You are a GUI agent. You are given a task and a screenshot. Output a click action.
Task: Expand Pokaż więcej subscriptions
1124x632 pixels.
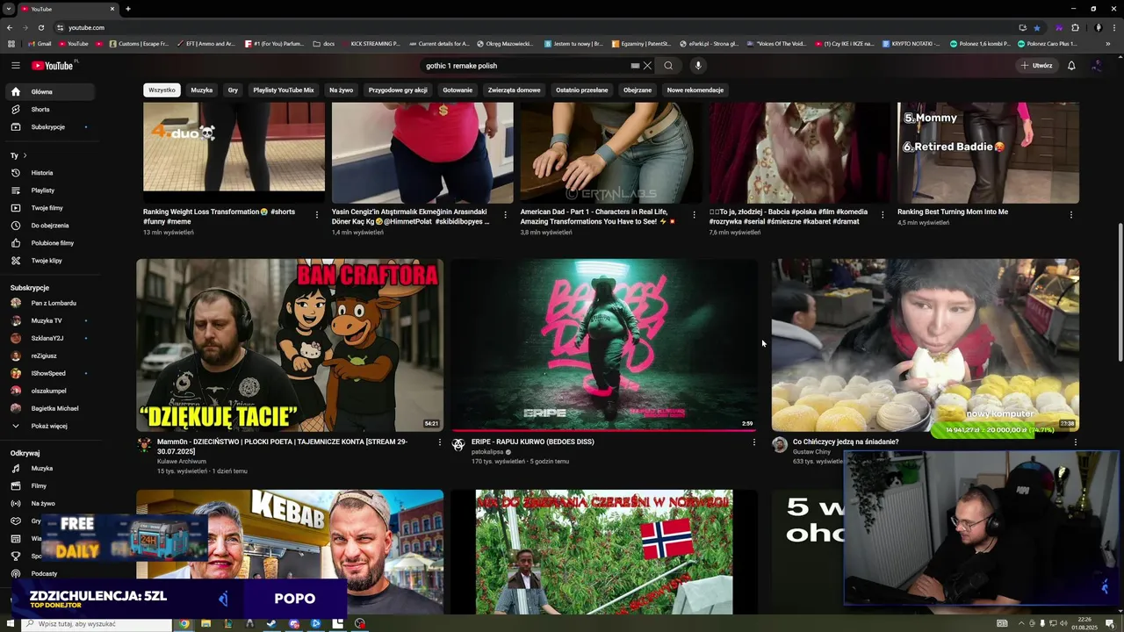[50, 427]
